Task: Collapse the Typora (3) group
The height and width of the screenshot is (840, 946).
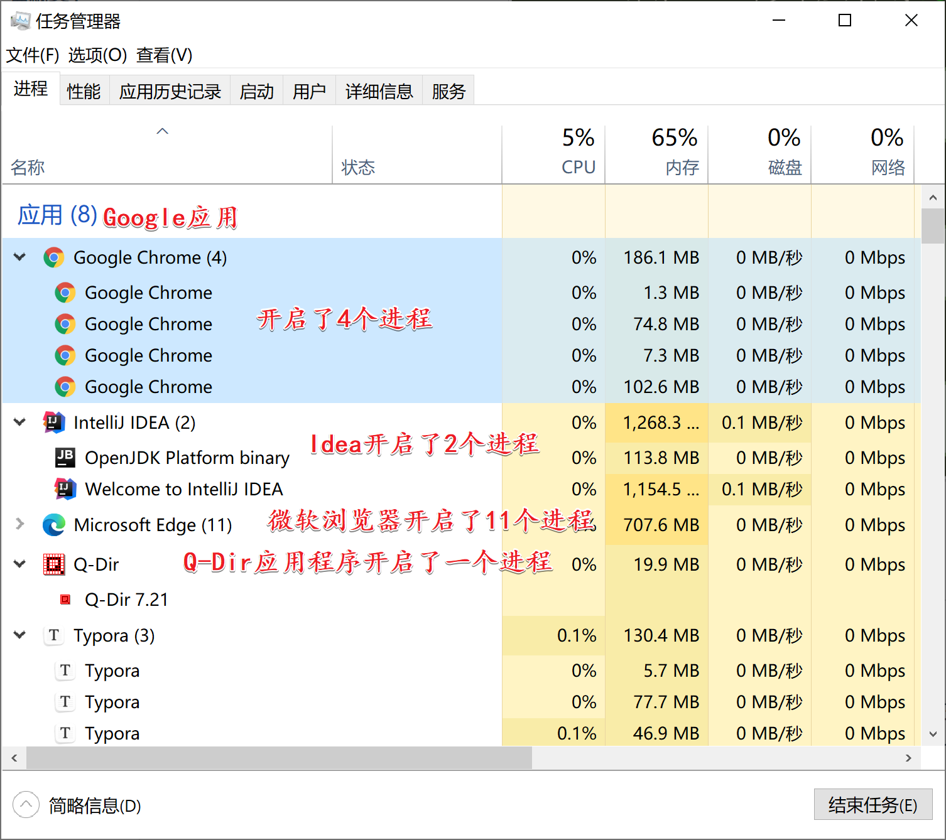Action: click(20, 635)
